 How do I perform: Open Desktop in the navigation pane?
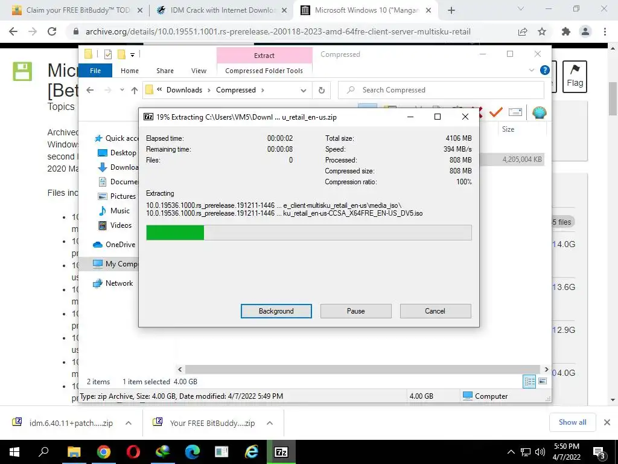point(118,153)
